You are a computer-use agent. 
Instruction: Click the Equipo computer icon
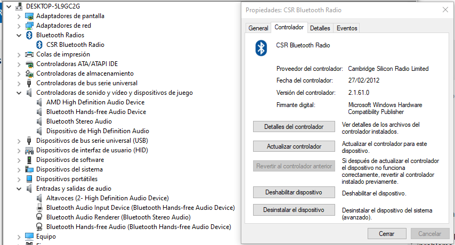point(29,236)
